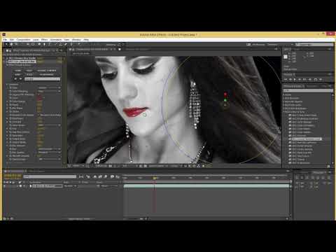The height and width of the screenshot is (252, 336).
Task: Switch to the Info panel tab
Action: click(x=287, y=49)
